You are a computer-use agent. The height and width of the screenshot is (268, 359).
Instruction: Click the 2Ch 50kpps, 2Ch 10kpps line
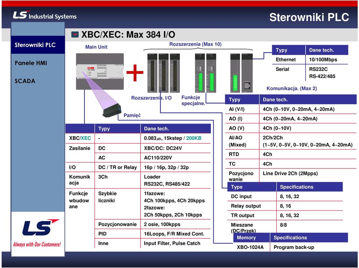pos(173,215)
